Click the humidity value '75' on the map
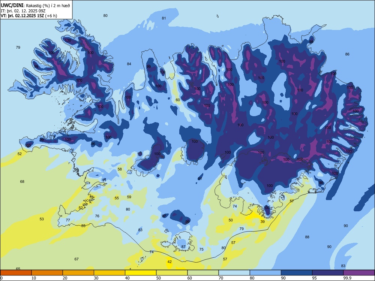 tap(201, 250)
